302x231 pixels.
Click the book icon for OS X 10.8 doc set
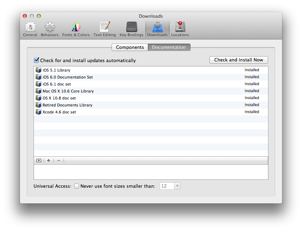pyautogui.click(x=38, y=98)
